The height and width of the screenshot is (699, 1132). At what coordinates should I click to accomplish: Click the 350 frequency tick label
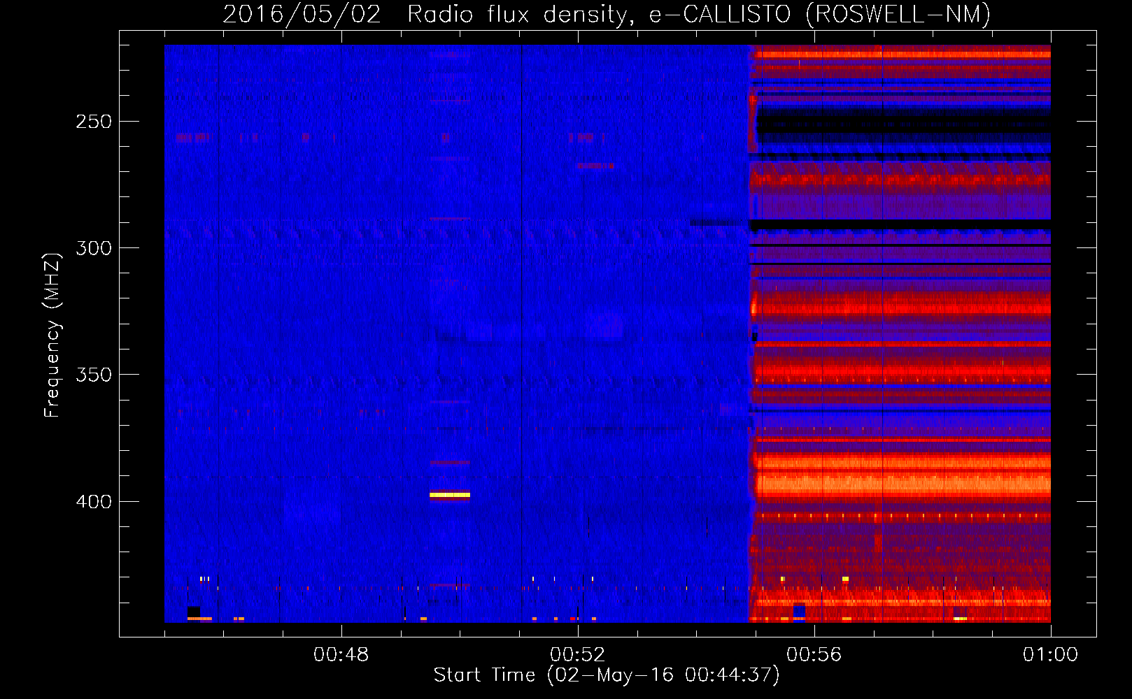point(94,375)
